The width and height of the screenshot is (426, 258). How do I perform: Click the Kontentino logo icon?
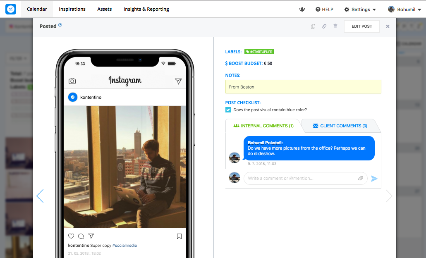pos(11,9)
